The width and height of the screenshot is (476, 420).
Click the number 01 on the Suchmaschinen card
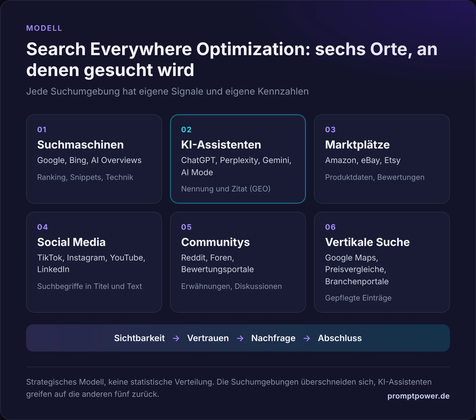tap(42, 130)
